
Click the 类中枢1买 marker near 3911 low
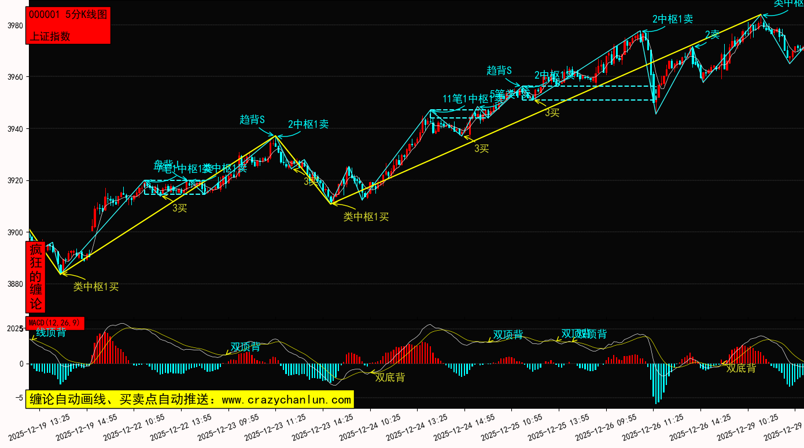(366, 217)
